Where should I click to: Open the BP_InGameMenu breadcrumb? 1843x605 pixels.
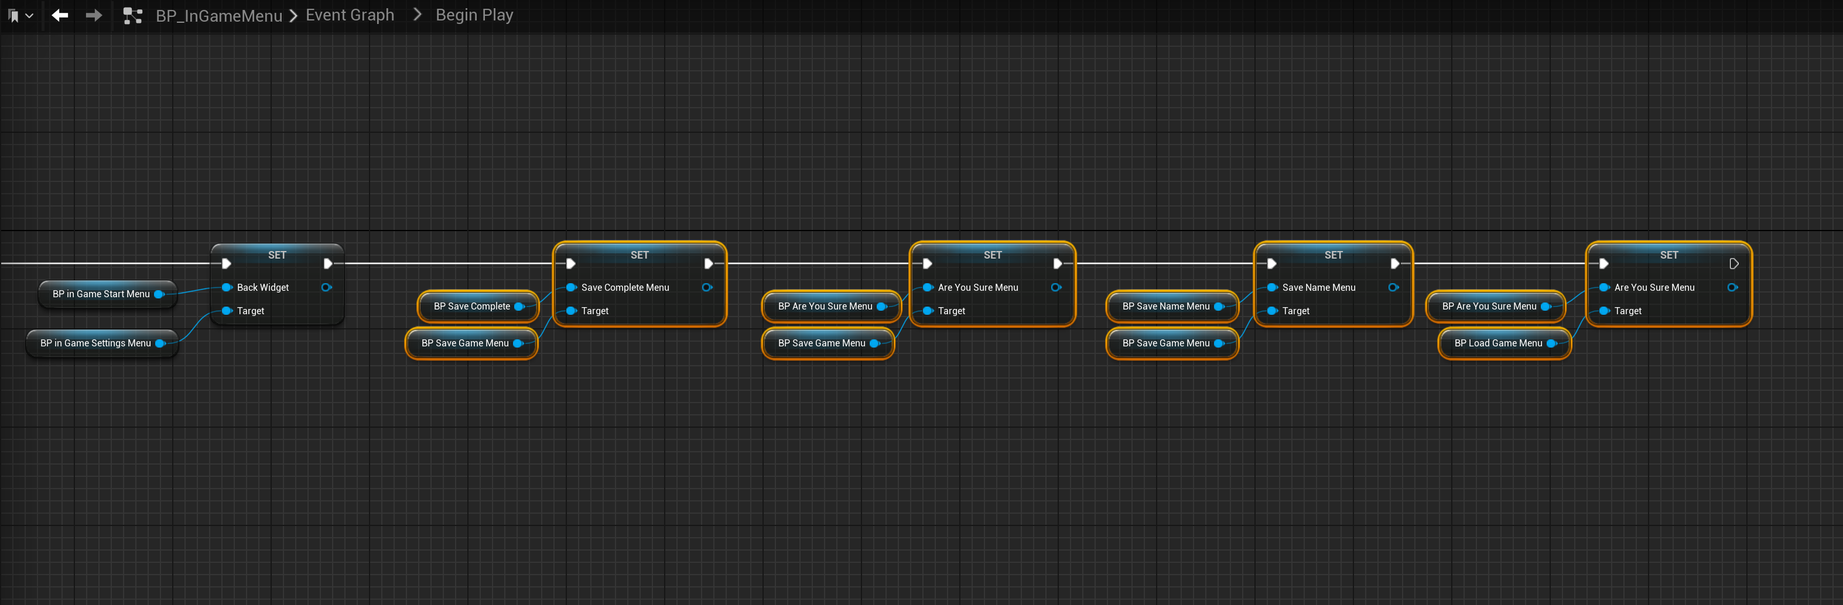point(219,16)
